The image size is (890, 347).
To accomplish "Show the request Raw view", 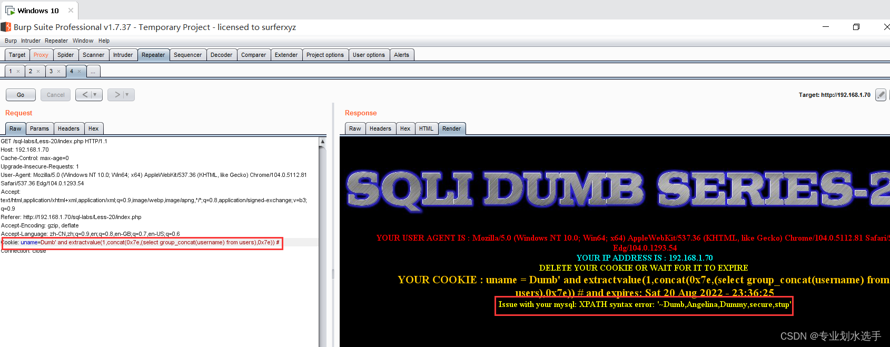I will [15, 128].
